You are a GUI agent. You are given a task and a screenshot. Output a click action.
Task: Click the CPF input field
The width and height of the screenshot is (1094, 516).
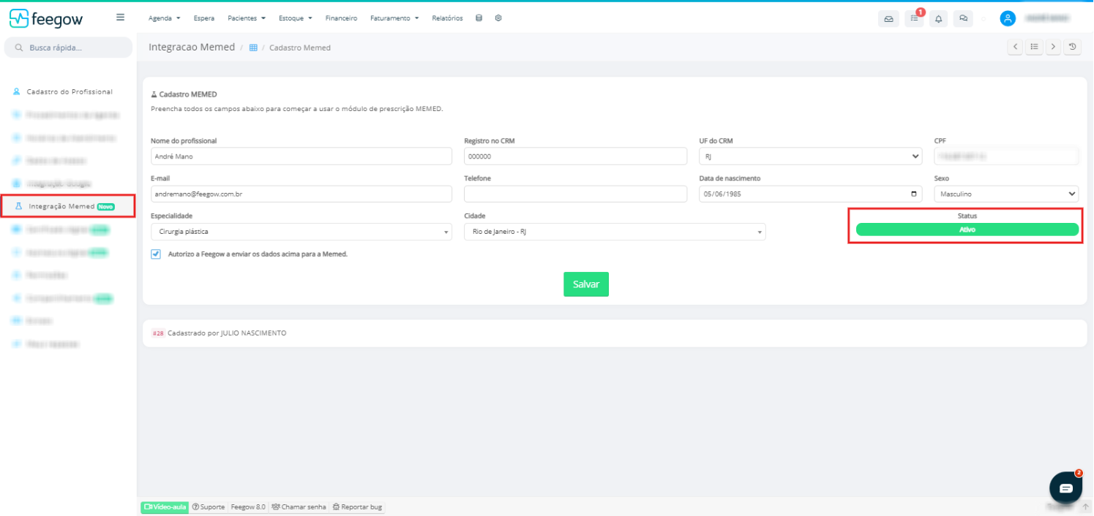click(x=1006, y=156)
